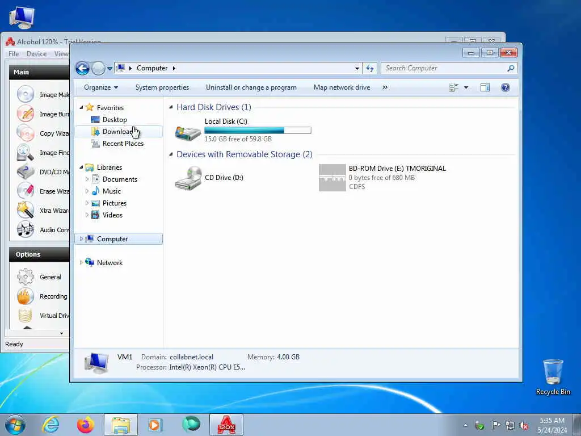Click Alcohol 120% taskbar button
Screen dimensions: 581x436
click(x=226, y=425)
